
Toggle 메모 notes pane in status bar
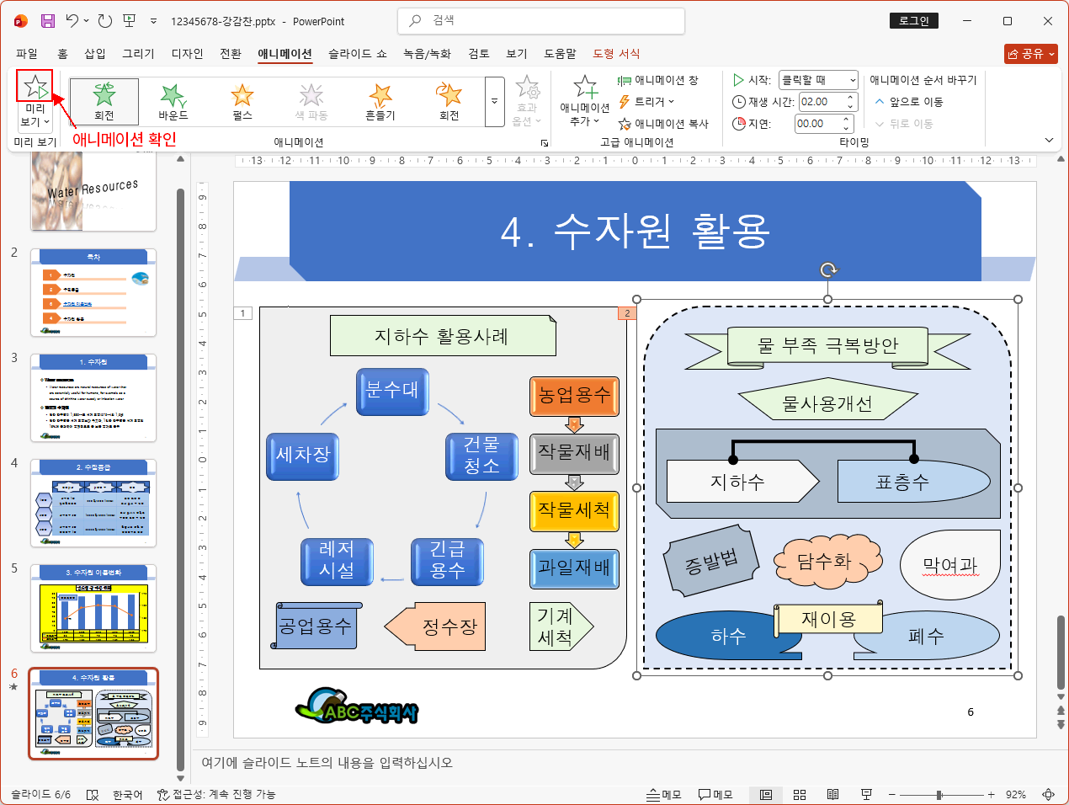point(664,794)
